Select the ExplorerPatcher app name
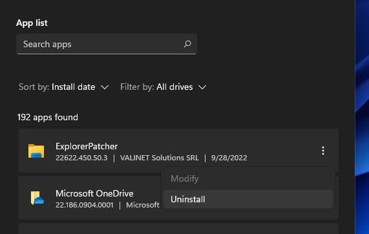369x234 pixels. [87, 147]
